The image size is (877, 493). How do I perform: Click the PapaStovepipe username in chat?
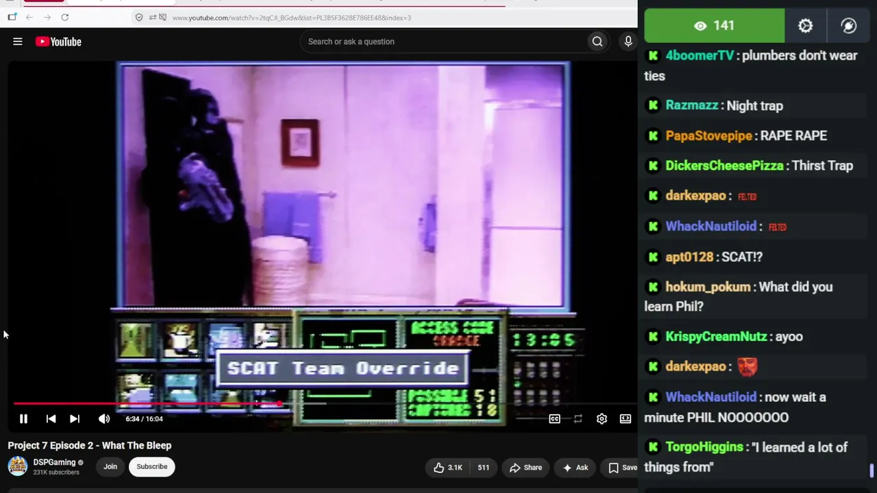coord(709,136)
